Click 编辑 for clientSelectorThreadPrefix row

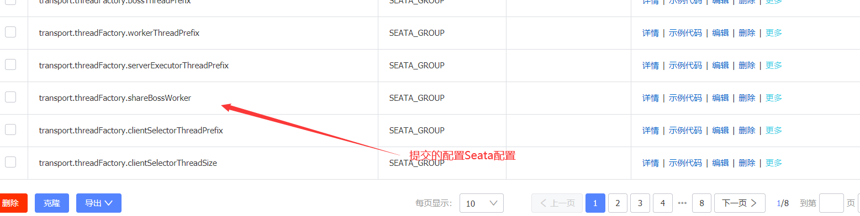pos(720,131)
